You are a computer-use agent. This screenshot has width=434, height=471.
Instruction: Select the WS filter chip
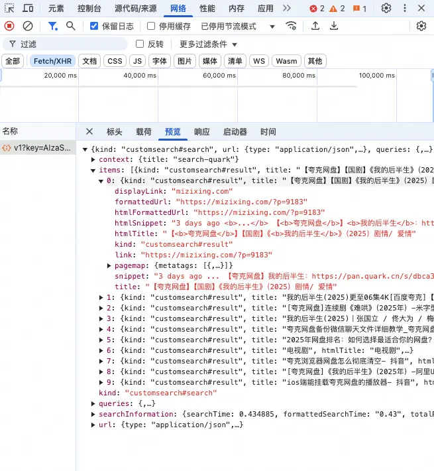click(259, 61)
